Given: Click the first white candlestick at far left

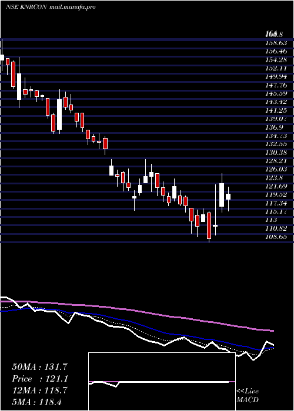Looking at the screenshot, I should [x=2, y=58].
